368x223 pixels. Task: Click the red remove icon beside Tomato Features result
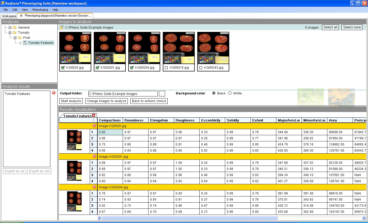tap(54, 93)
